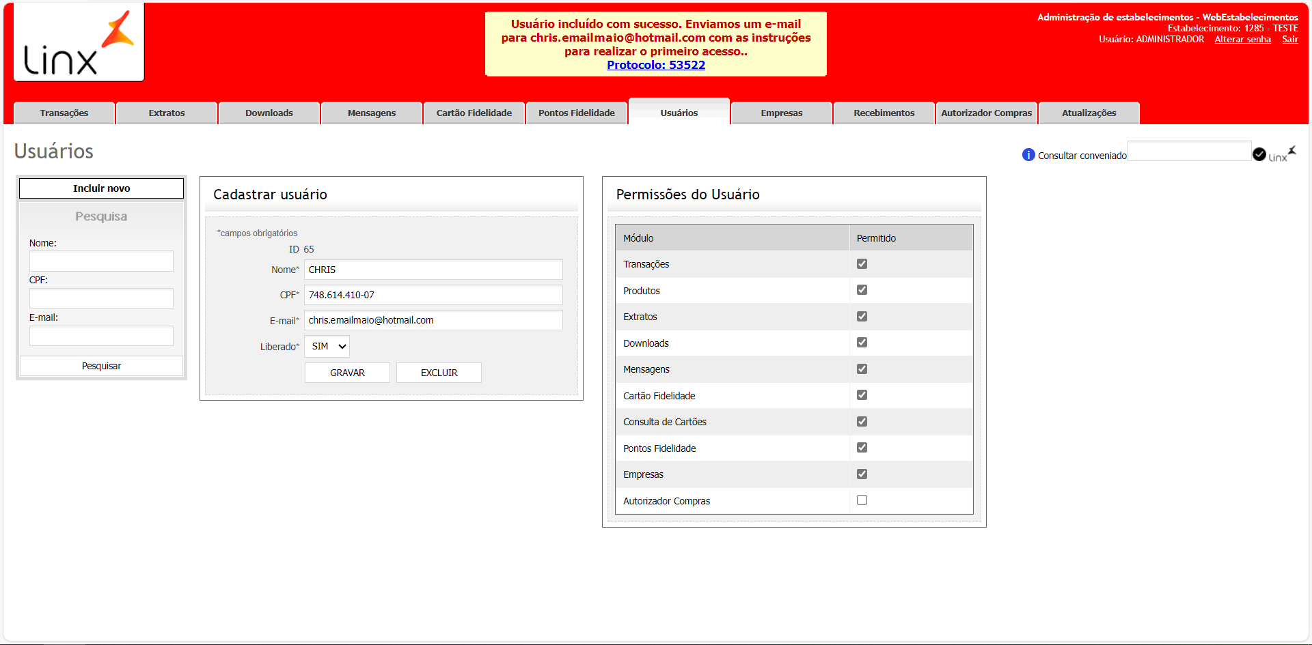Click the blue info icon beside Consultar conveniado

[1028, 155]
